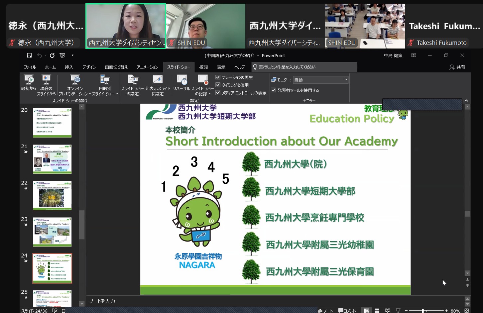Click Next Slide double arrow
The width and height of the screenshot is (483, 313).
467,285
